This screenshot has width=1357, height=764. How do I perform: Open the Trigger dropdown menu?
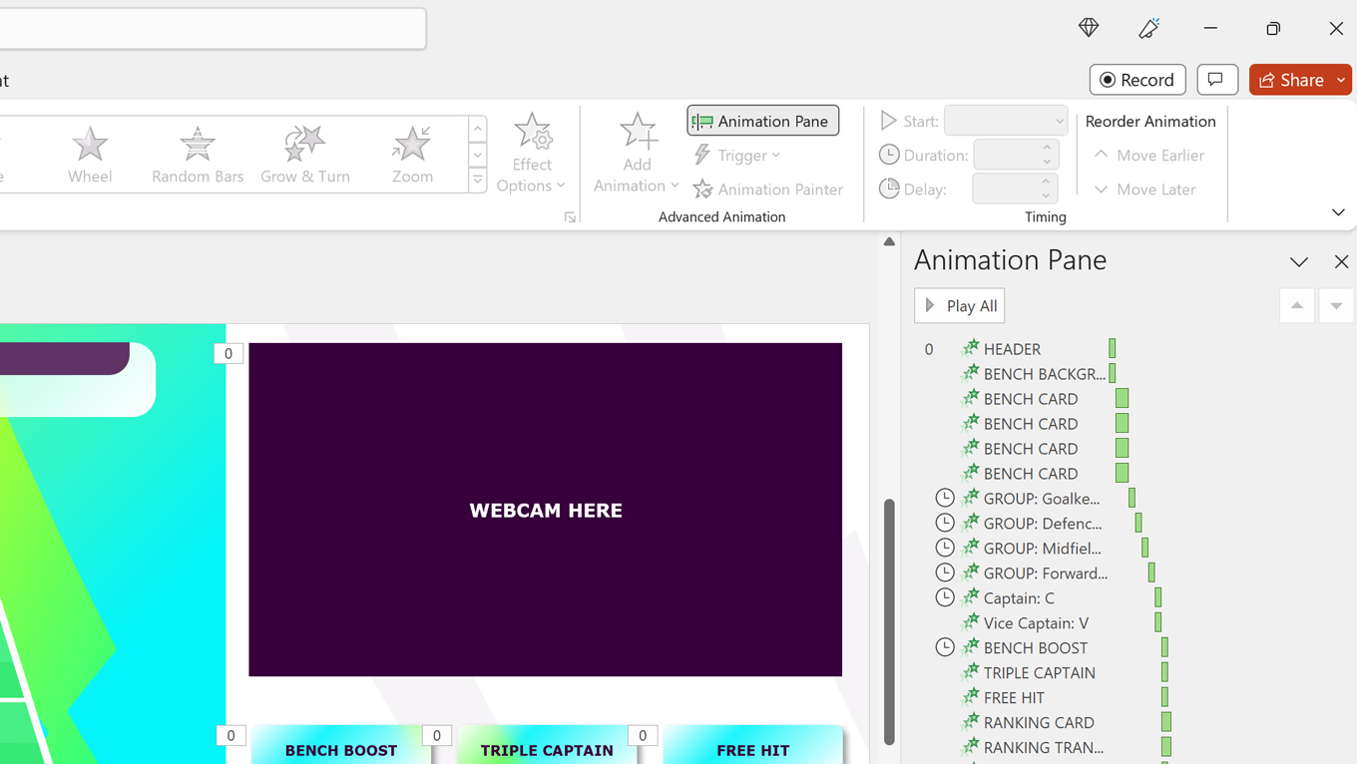click(x=736, y=156)
